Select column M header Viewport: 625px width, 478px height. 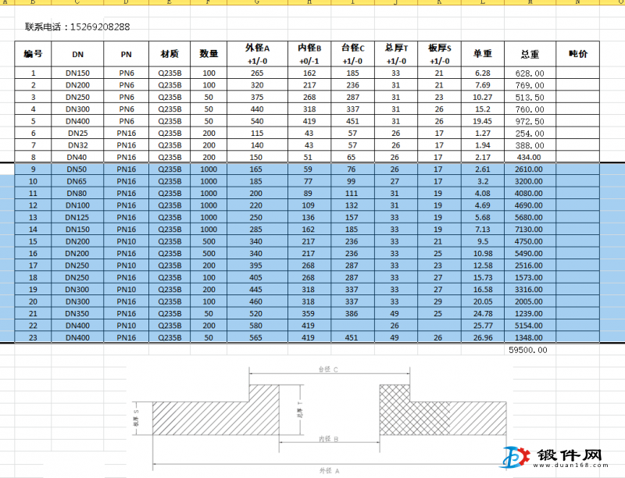click(x=532, y=2)
